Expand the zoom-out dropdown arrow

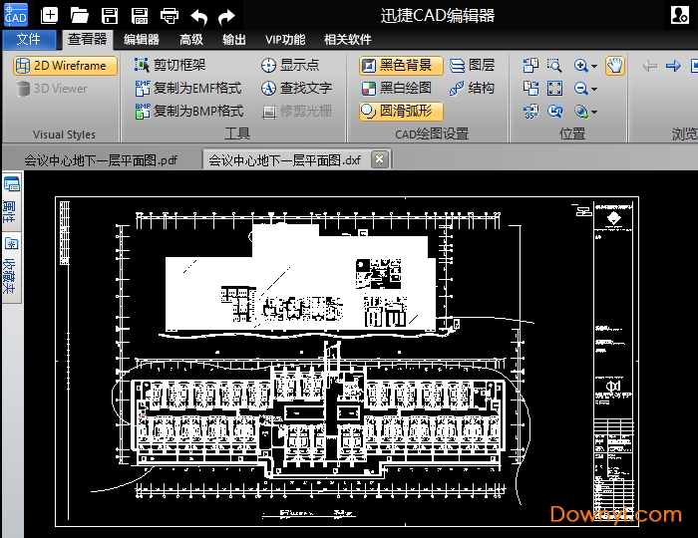(595, 90)
